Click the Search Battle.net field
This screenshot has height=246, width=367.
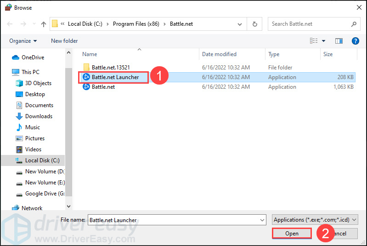(310, 24)
